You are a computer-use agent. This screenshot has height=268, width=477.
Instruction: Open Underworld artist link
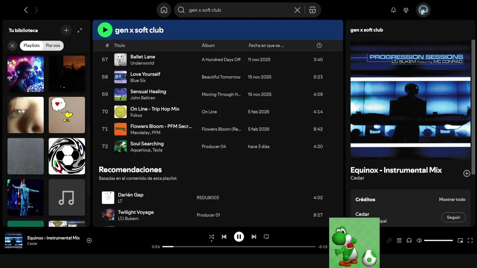click(142, 63)
